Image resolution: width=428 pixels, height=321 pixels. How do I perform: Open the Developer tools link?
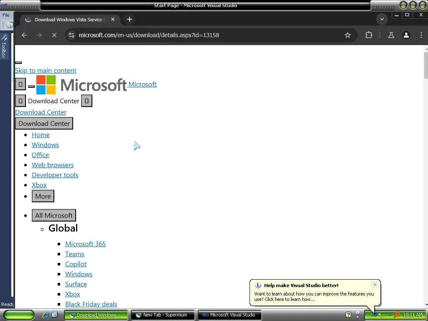[55, 175]
